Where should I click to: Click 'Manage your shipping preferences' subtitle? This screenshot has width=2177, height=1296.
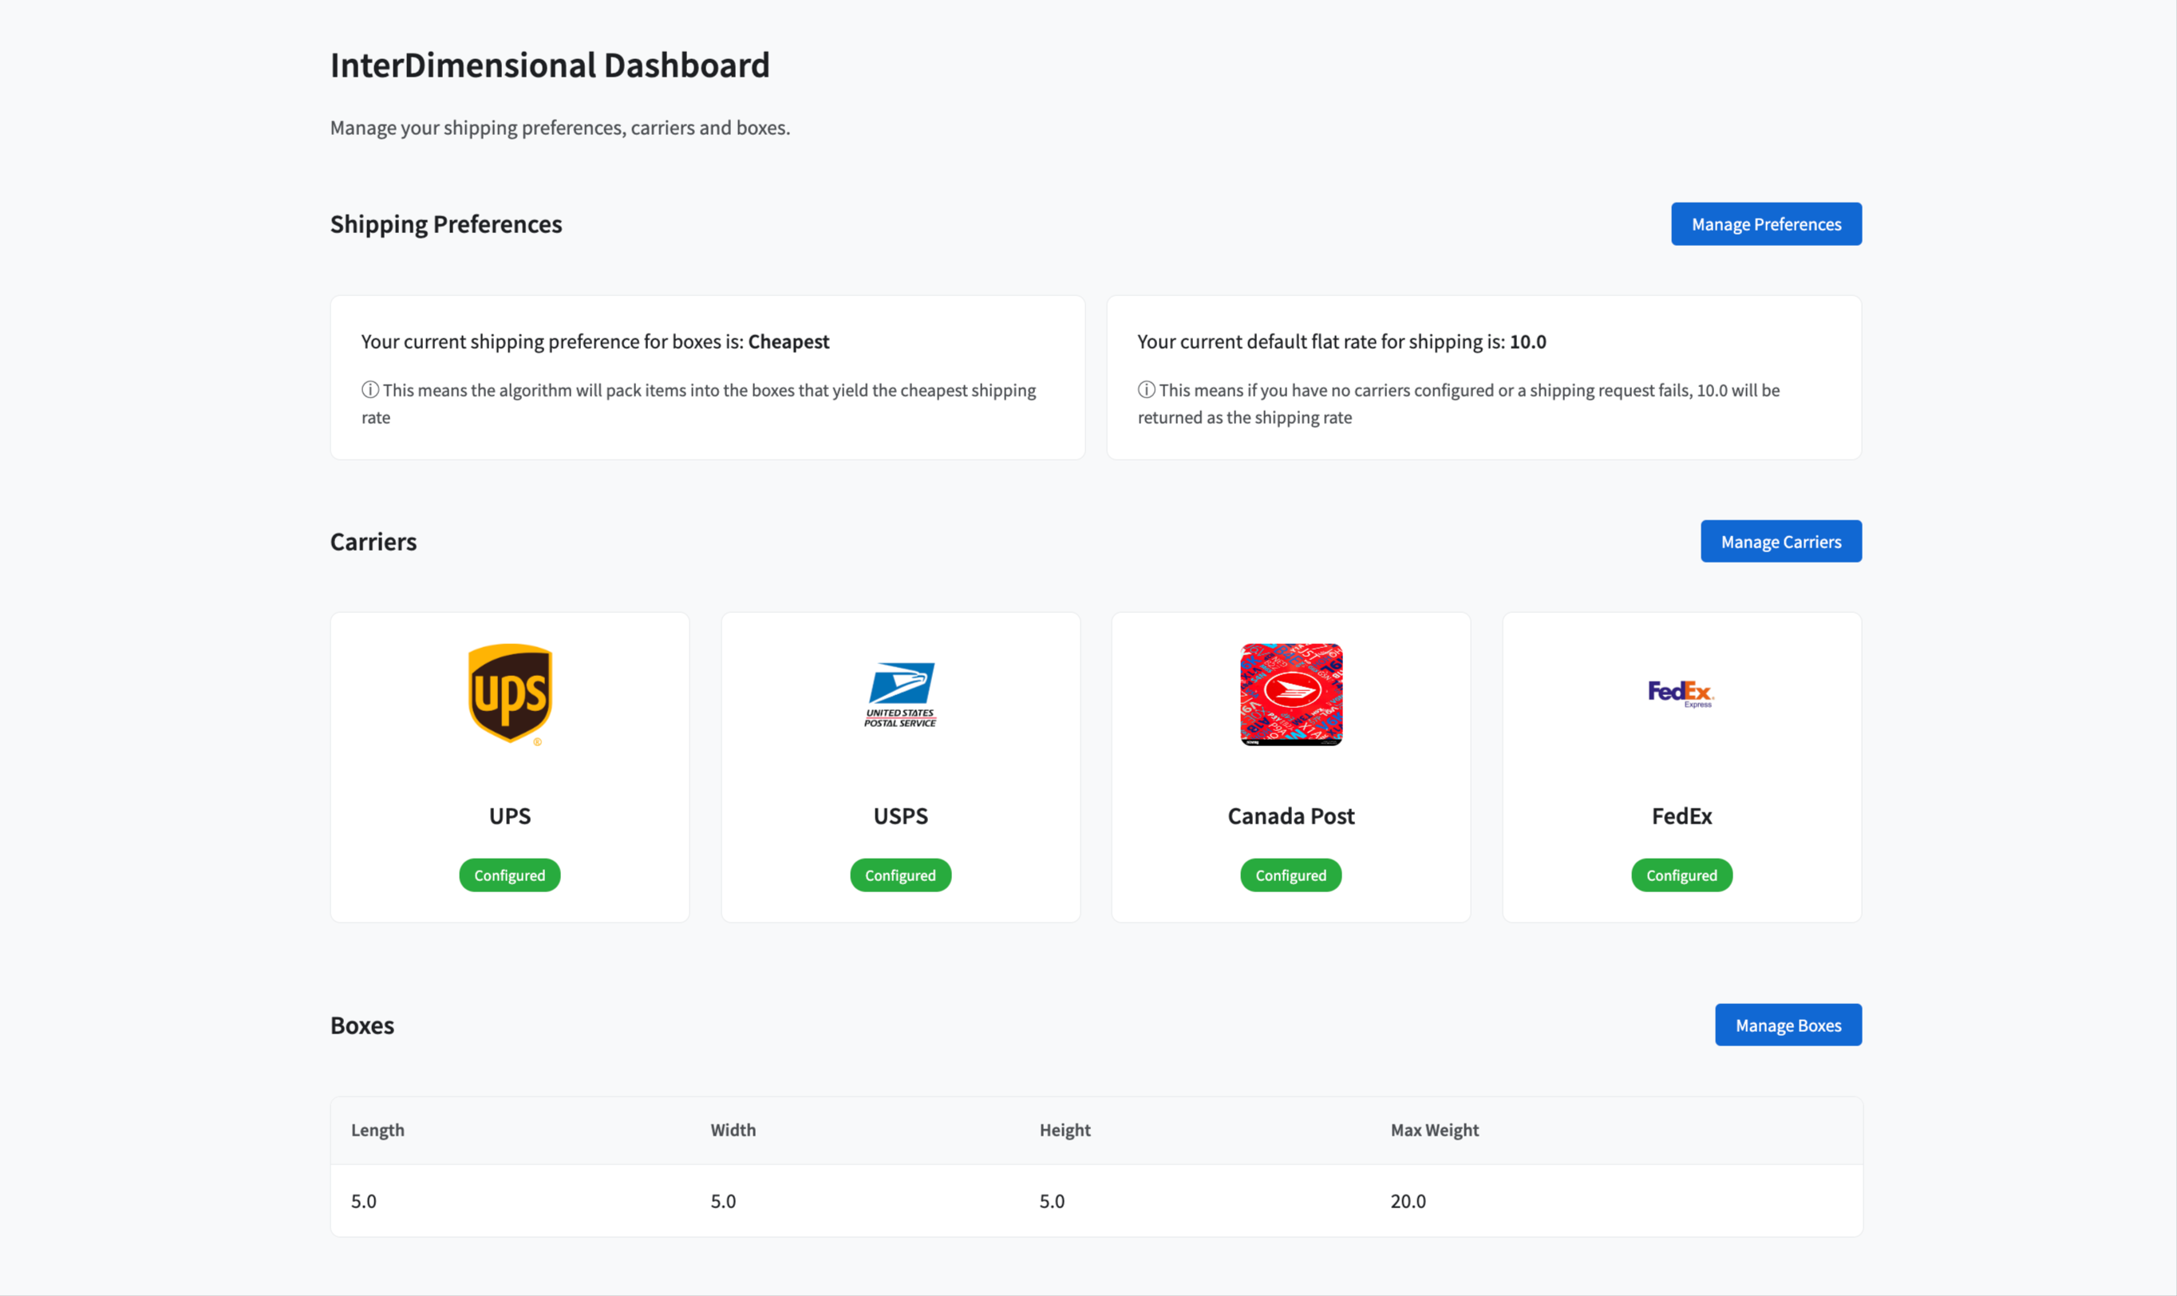point(559,128)
